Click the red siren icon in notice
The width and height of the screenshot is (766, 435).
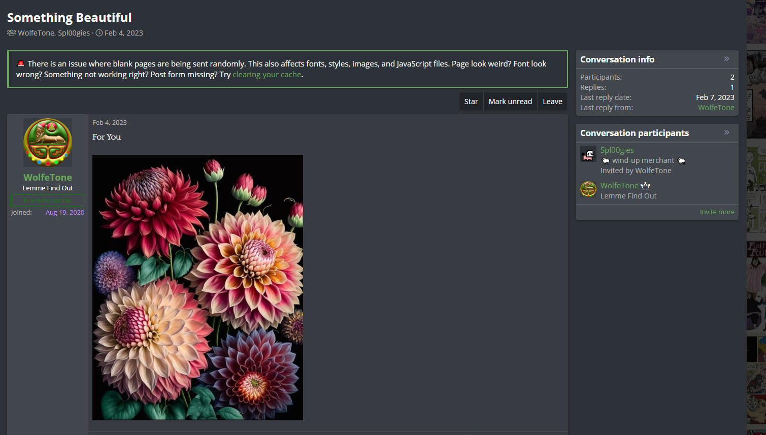coord(21,64)
